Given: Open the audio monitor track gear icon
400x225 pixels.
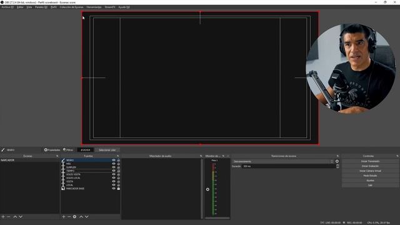Looking at the screenshot, I should tap(207, 189).
